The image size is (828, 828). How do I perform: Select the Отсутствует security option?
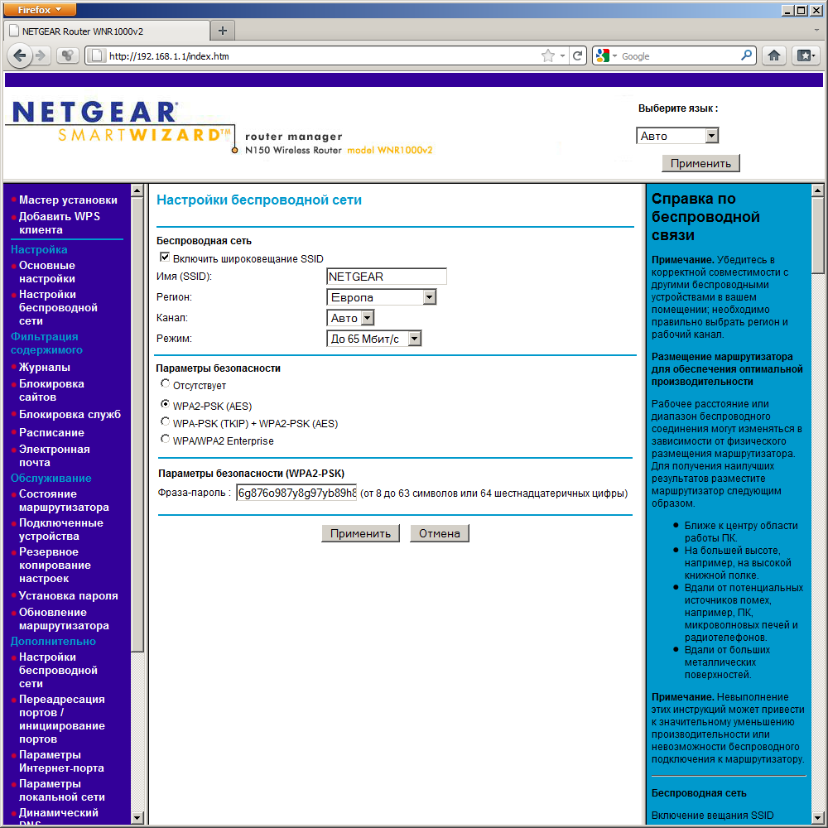pos(166,383)
